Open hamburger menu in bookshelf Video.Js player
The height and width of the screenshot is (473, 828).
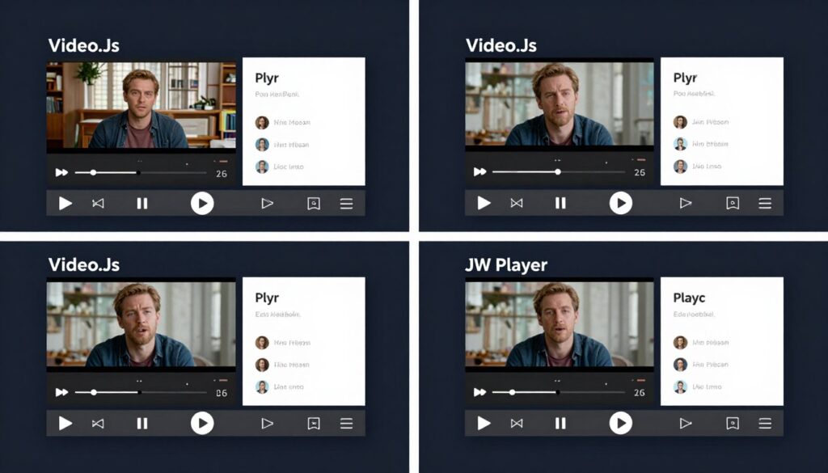(346, 204)
